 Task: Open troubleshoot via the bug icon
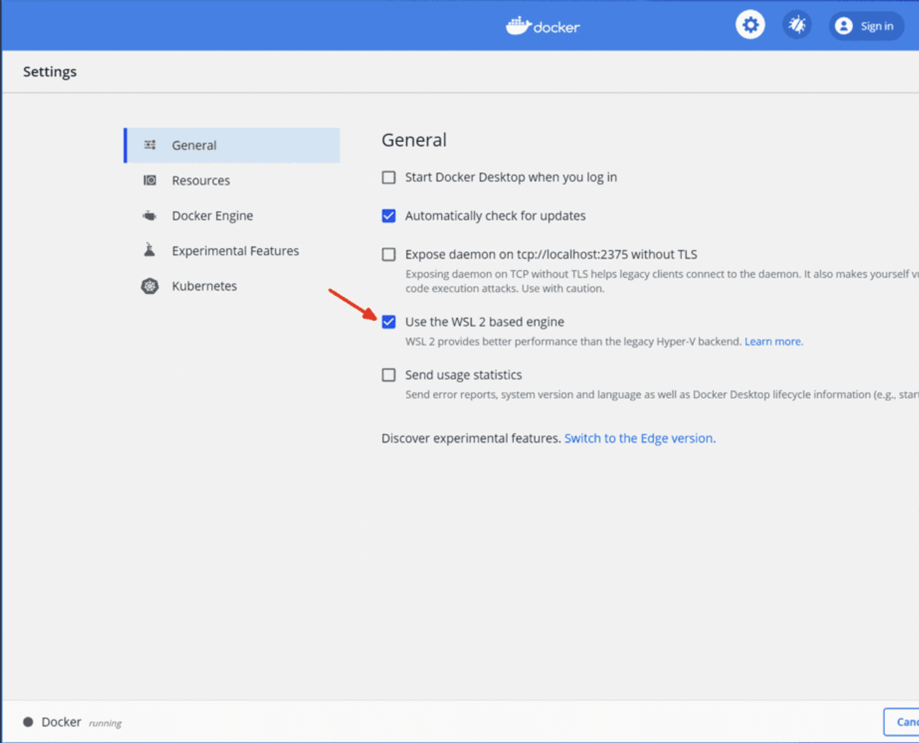click(797, 25)
